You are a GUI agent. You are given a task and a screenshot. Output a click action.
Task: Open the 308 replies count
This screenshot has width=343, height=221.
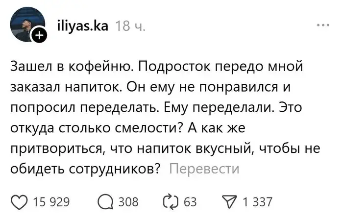[x=128, y=201]
